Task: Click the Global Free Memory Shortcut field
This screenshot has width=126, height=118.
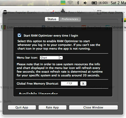Action: tap(69, 84)
